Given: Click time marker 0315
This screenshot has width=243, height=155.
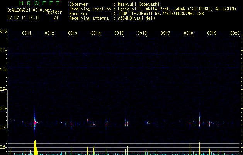Looking at the screenshot, I should pyautogui.click(x=119, y=33).
